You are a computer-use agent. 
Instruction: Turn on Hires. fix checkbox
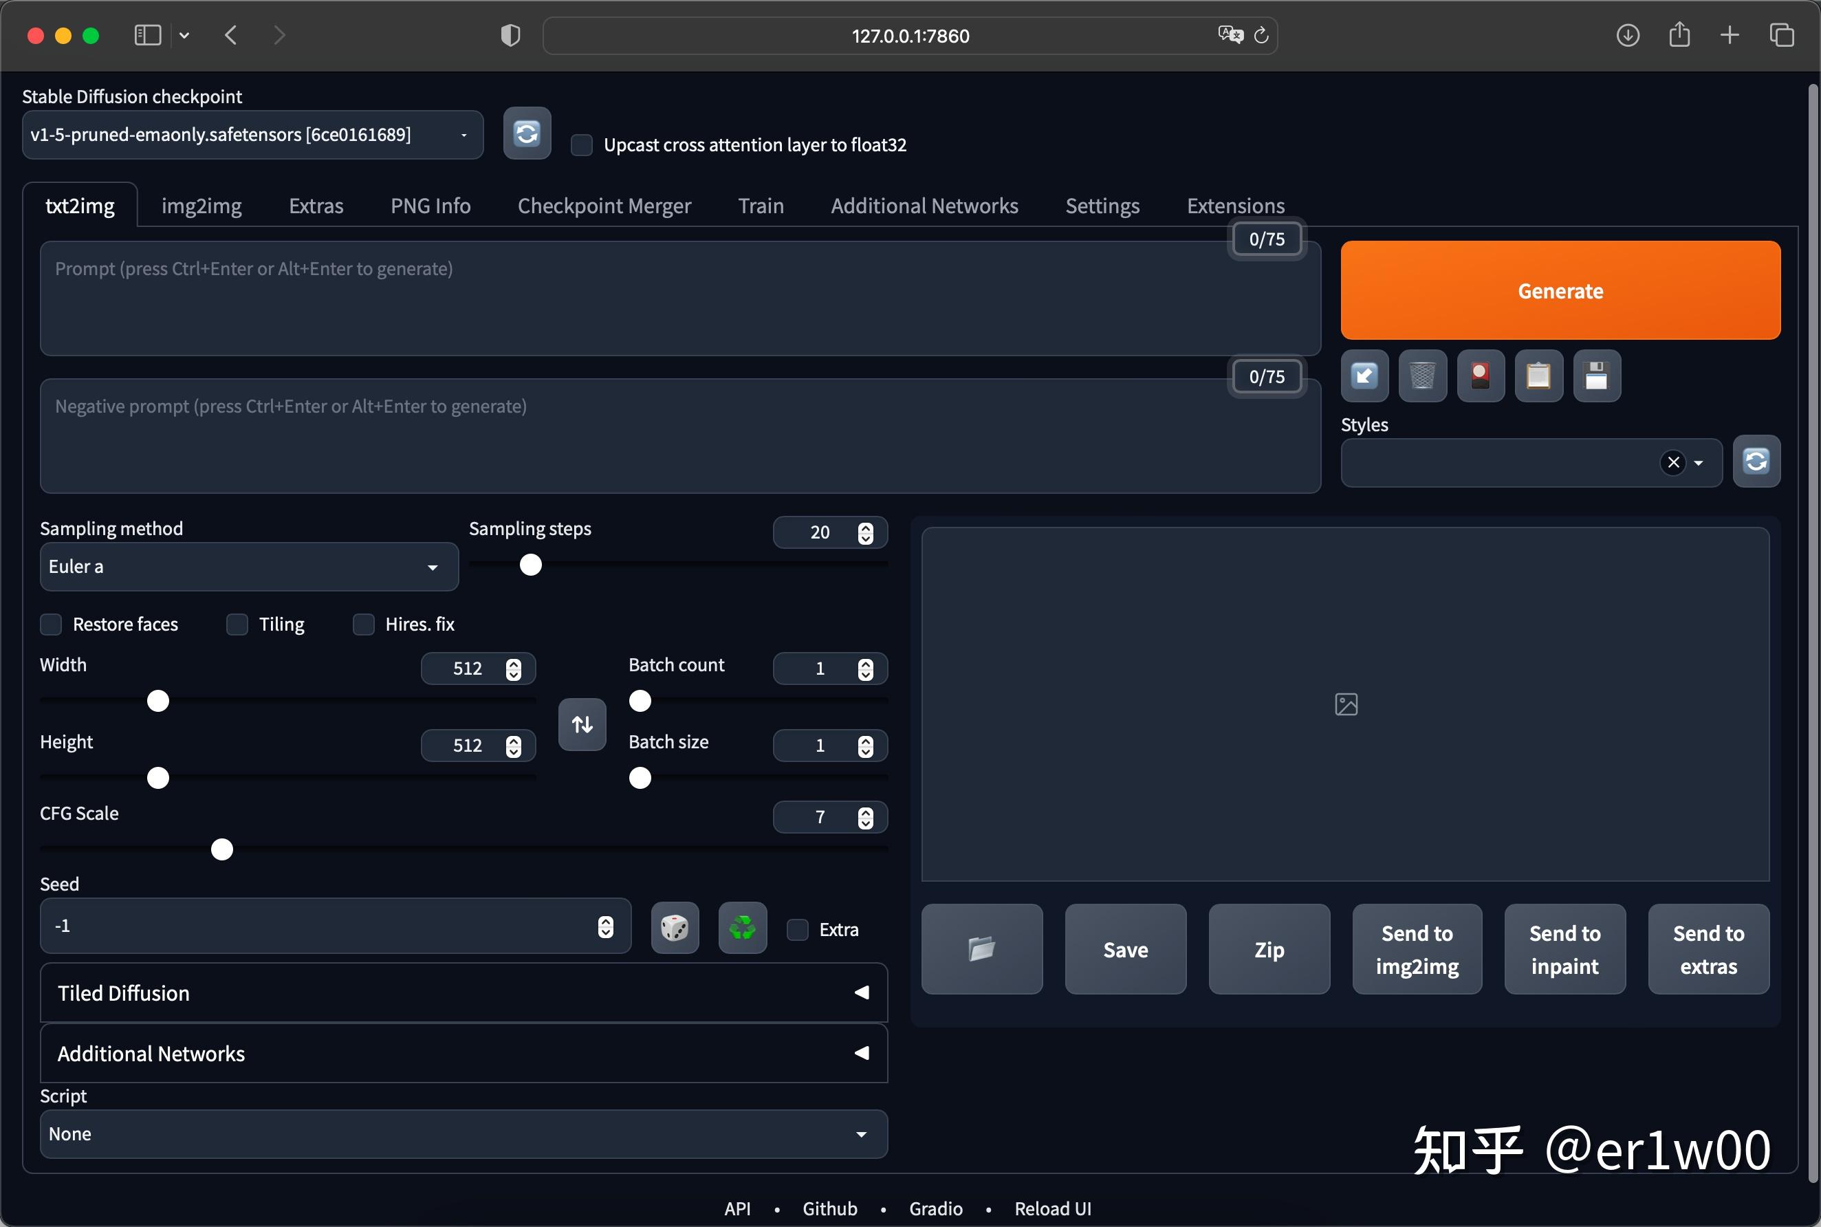click(364, 625)
